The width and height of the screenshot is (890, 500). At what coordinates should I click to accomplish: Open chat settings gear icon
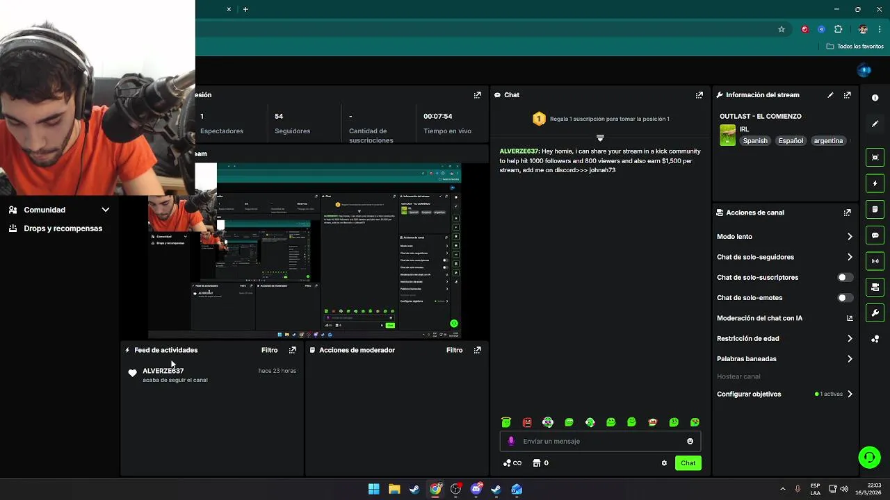664,463
